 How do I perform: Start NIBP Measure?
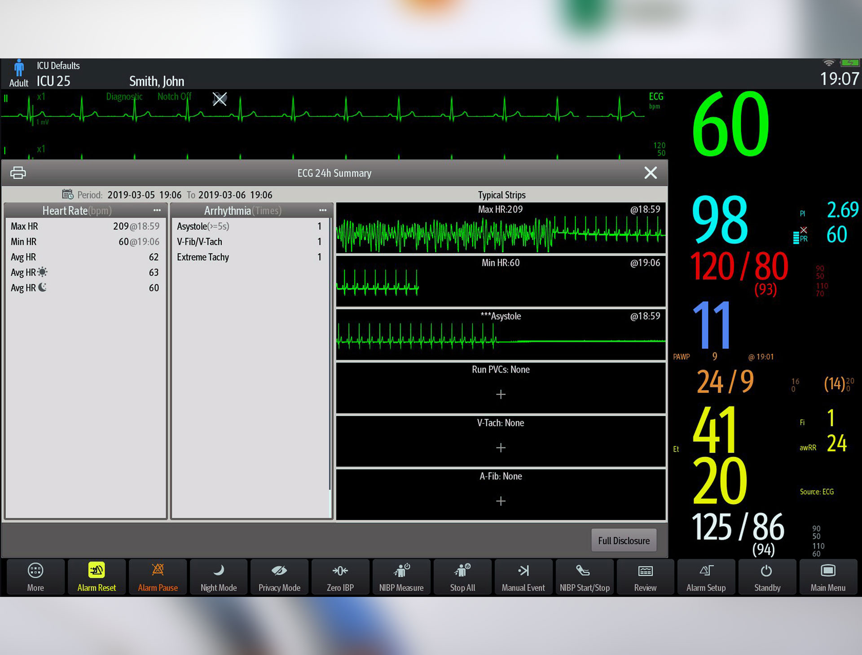pyautogui.click(x=401, y=577)
